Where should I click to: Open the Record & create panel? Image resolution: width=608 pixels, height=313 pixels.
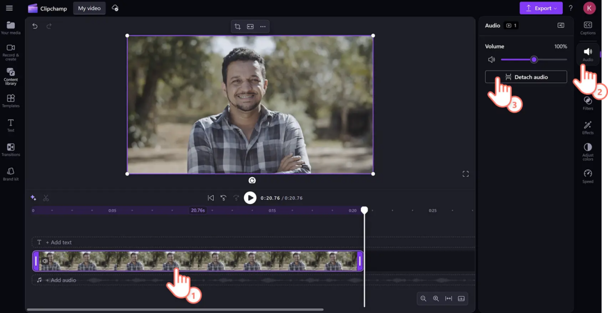click(11, 51)
